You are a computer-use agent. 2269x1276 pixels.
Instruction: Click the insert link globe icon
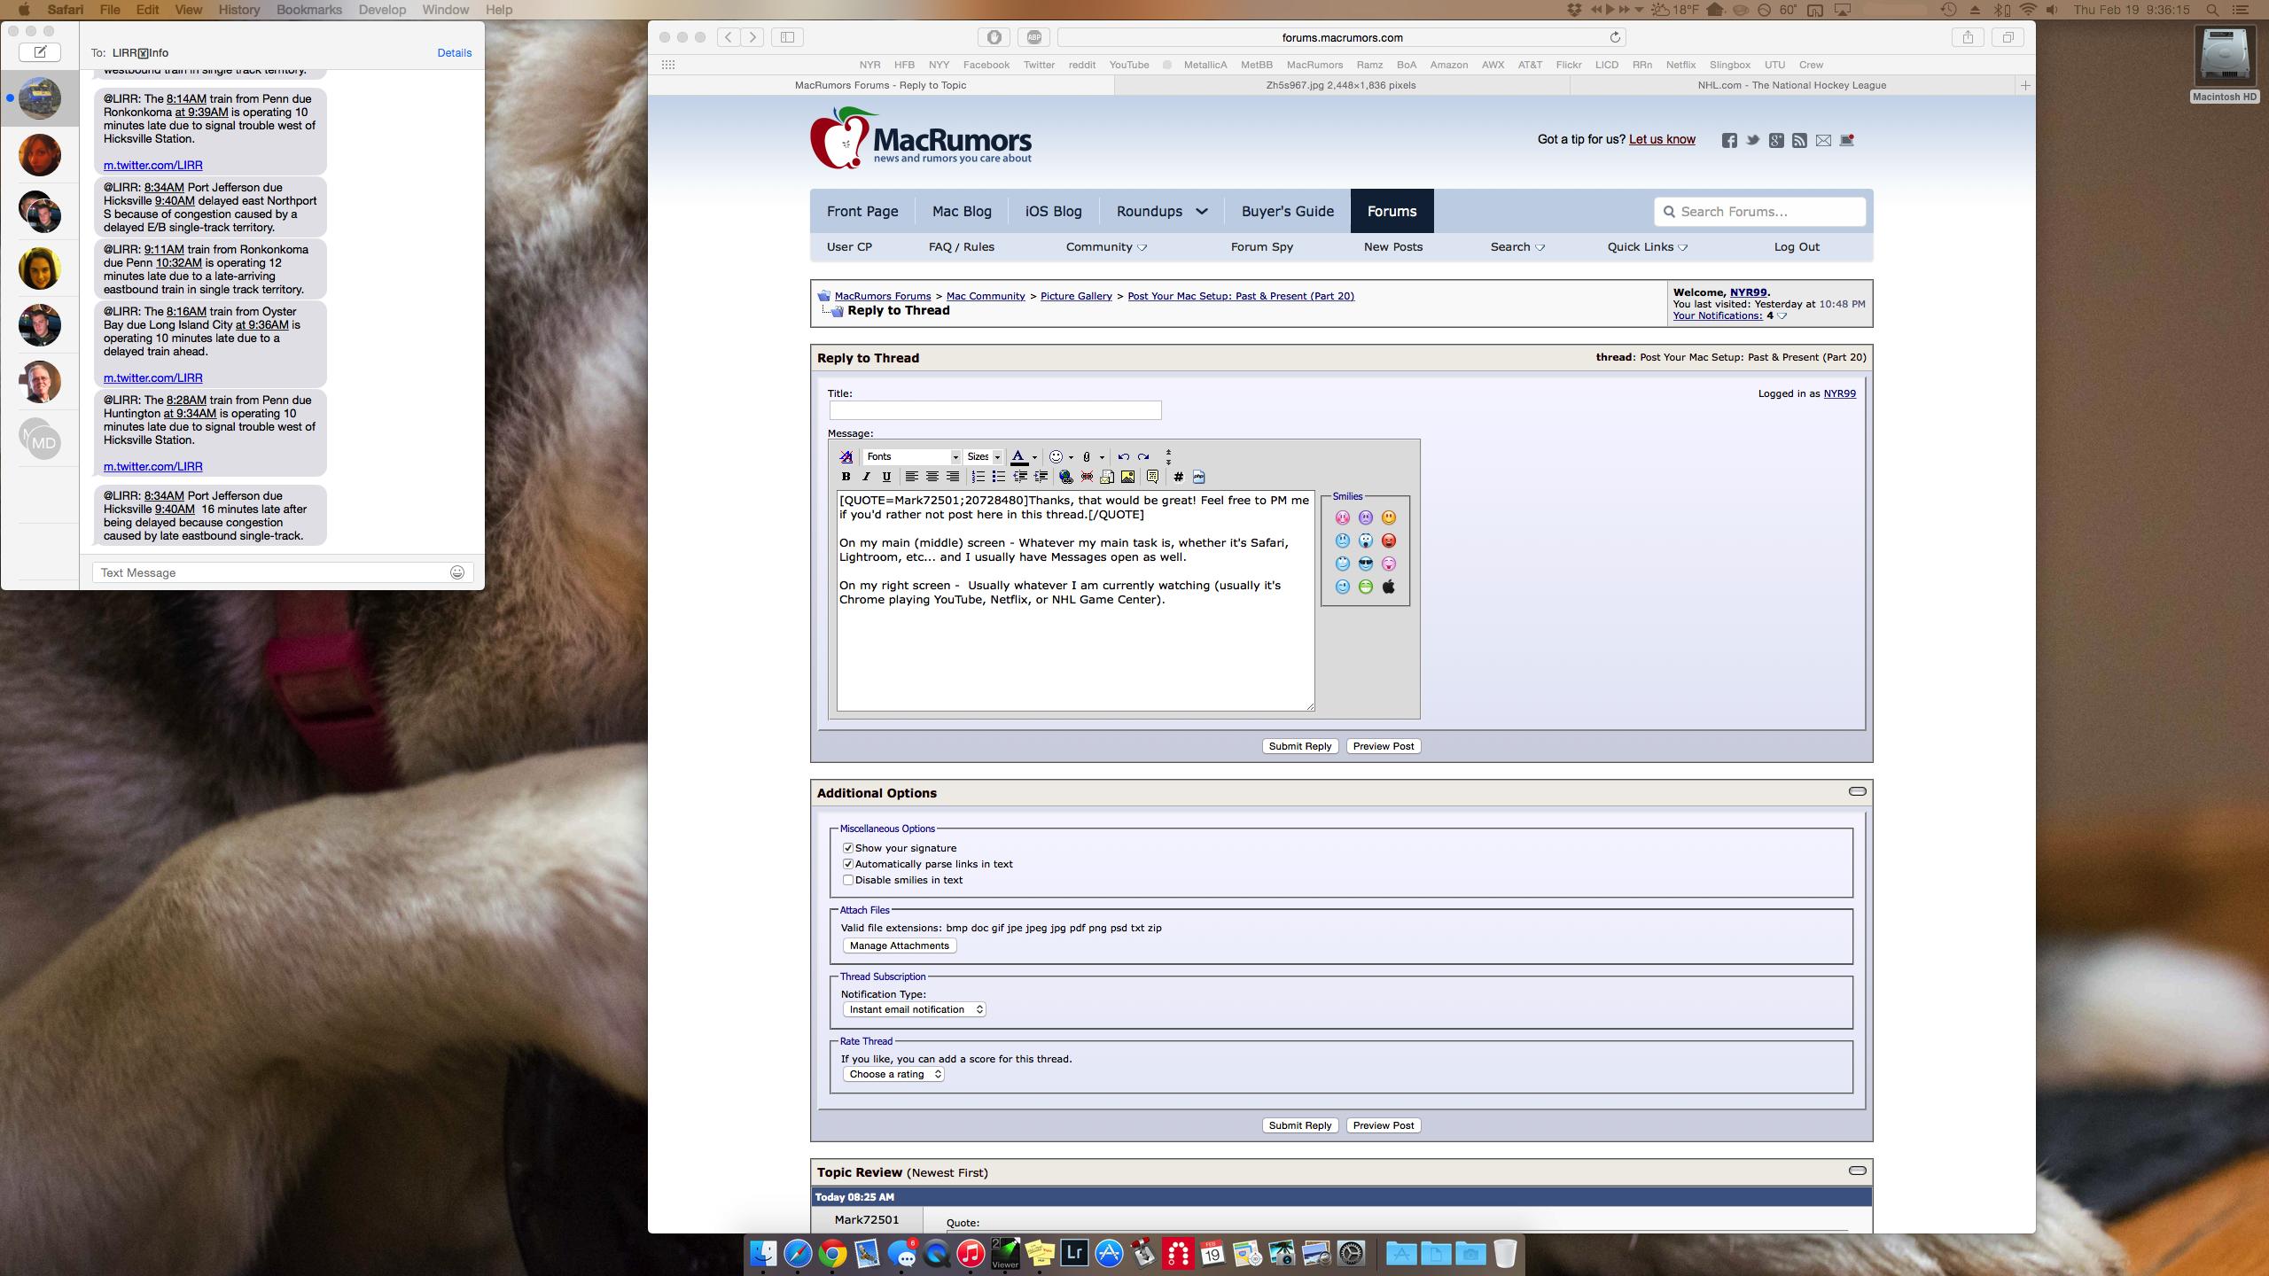[1065, 477]
